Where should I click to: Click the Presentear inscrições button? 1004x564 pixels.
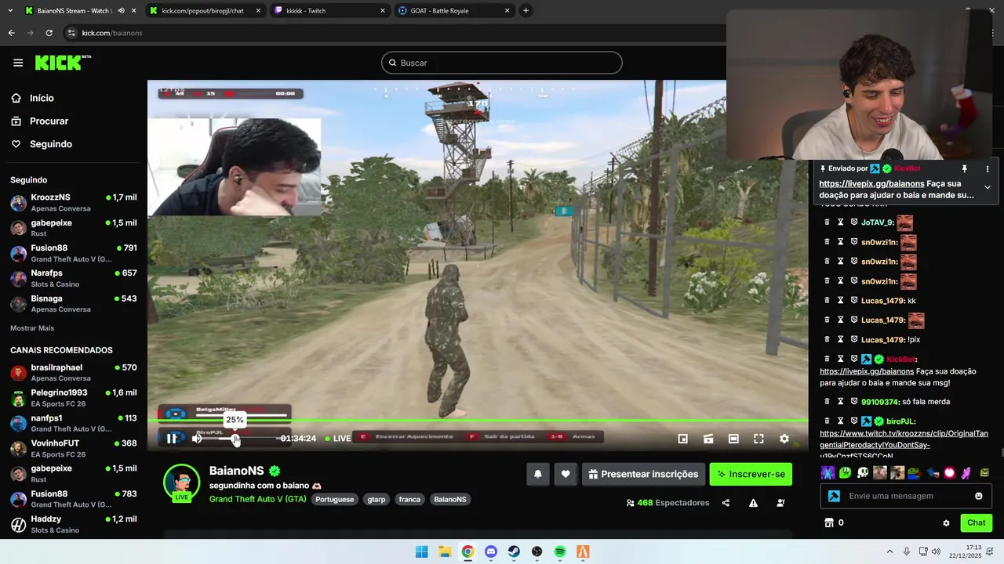coord(643,474)
